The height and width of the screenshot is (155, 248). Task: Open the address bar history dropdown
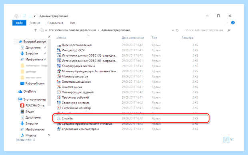tap(173, 30)
